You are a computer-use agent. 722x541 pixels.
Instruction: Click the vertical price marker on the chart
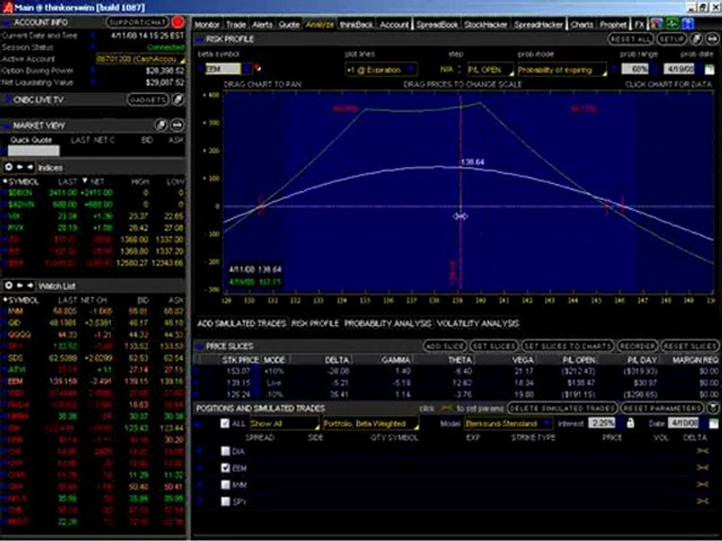coord(460,193)
